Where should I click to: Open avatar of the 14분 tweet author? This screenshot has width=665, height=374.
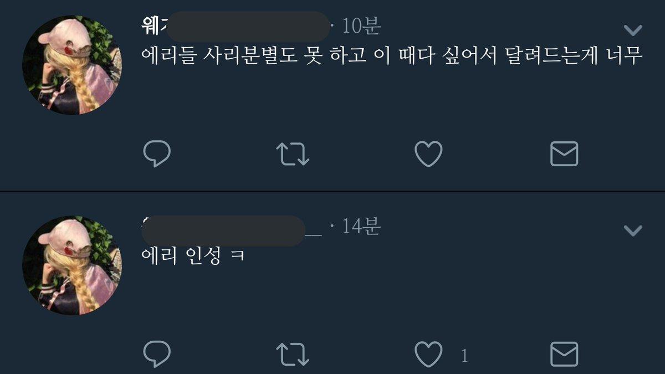point(72,265)
